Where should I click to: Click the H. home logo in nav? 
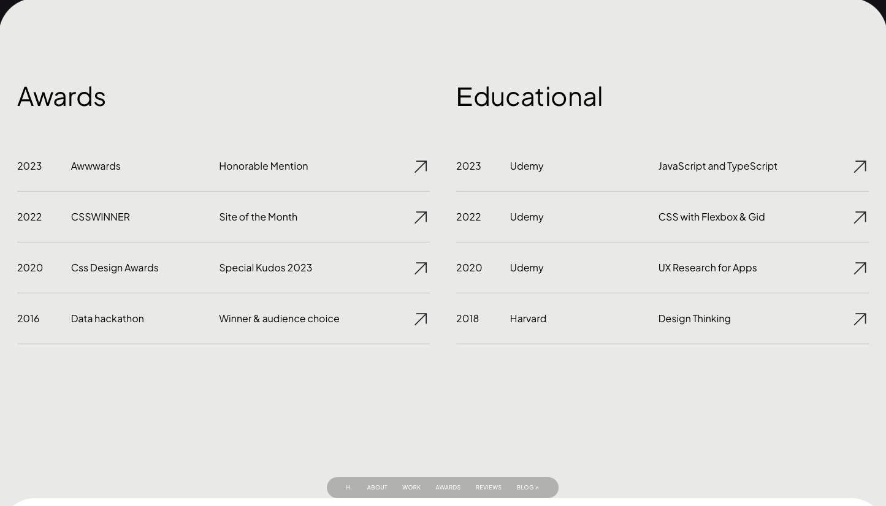[349, 488]
